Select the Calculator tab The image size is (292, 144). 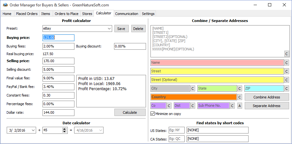pyautogui.click(x=104, y=13)
